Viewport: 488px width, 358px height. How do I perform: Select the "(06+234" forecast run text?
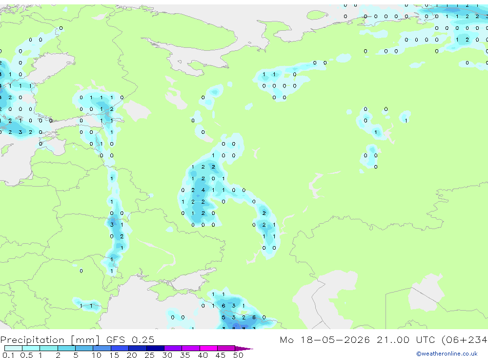pos(465,339)
